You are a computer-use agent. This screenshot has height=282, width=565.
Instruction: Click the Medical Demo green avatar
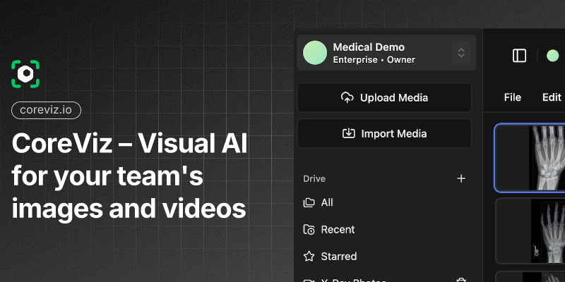315,52
